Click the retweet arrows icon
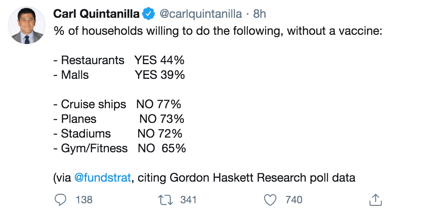This screenshot has height=211, width=421. coord(166,199)
